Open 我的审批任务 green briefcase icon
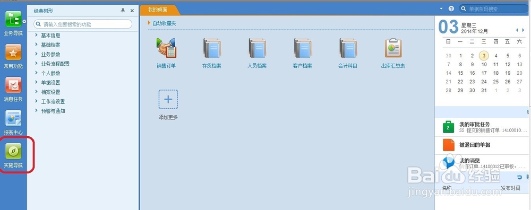 [x=448, y=127]
